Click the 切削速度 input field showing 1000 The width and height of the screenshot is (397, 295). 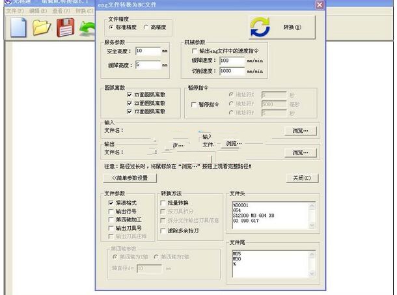[232, 71]
